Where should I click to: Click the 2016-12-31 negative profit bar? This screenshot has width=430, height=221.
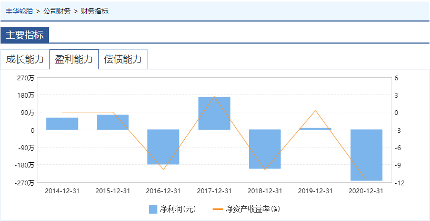[164, 147]
